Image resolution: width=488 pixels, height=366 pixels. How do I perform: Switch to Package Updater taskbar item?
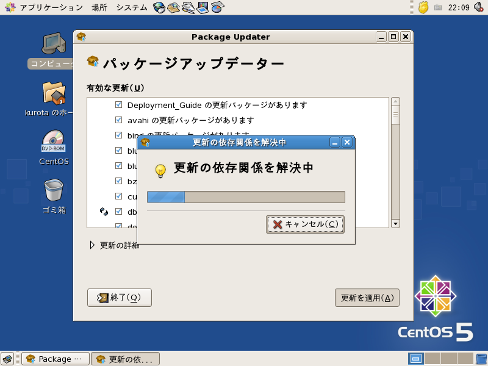[x=56, y=359]
